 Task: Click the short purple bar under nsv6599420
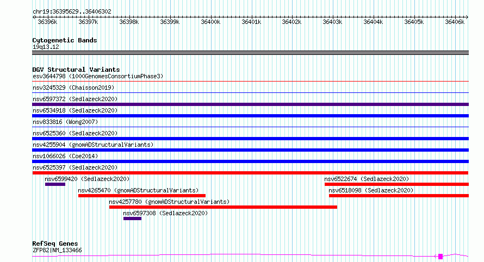click(55, 185)
